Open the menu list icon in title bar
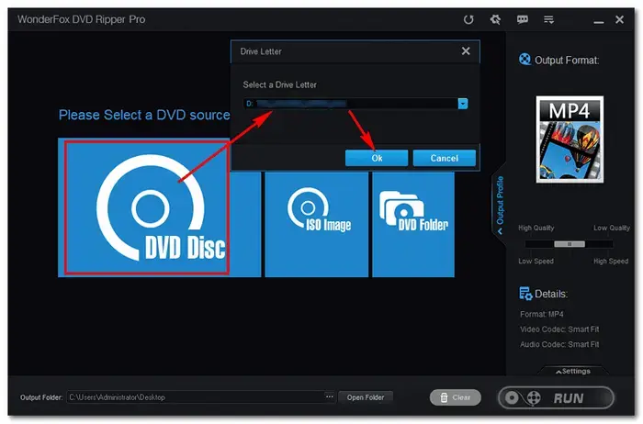643x424 pixels. click(548, 19)
